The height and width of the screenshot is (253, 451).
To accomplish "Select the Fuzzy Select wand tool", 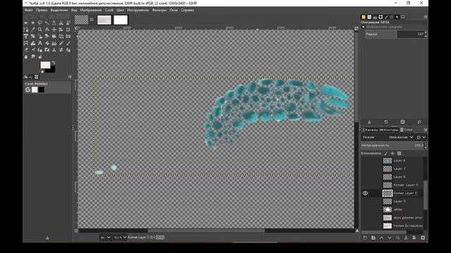I will [47, 22].
